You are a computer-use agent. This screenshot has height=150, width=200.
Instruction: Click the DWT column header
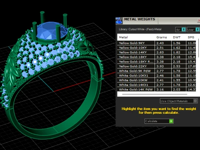pyautogui.click(x=177, y=37)
